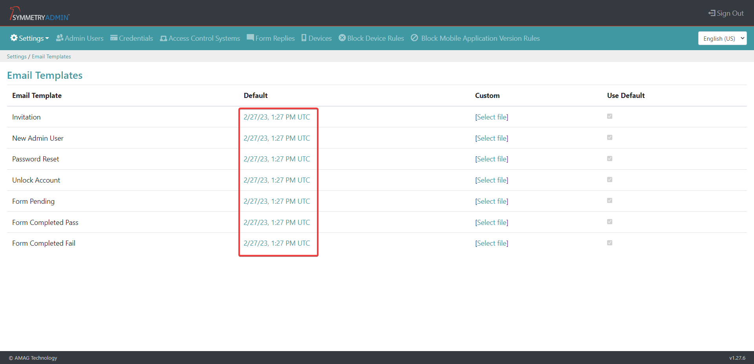Click the Form Completed Pass row label
The width and height of the screenshot is (754, 364).
(45, 222)
